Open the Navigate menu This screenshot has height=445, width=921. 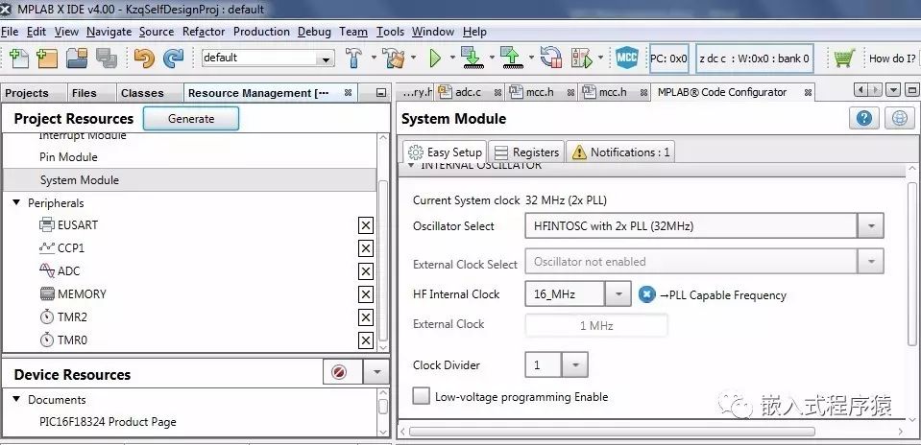click(x=109, y=32)
